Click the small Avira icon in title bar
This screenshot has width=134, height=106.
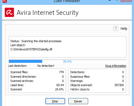tap(5, 1)
